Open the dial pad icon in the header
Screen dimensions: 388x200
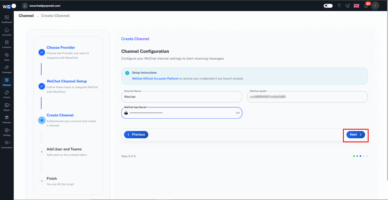coord(339,6)
